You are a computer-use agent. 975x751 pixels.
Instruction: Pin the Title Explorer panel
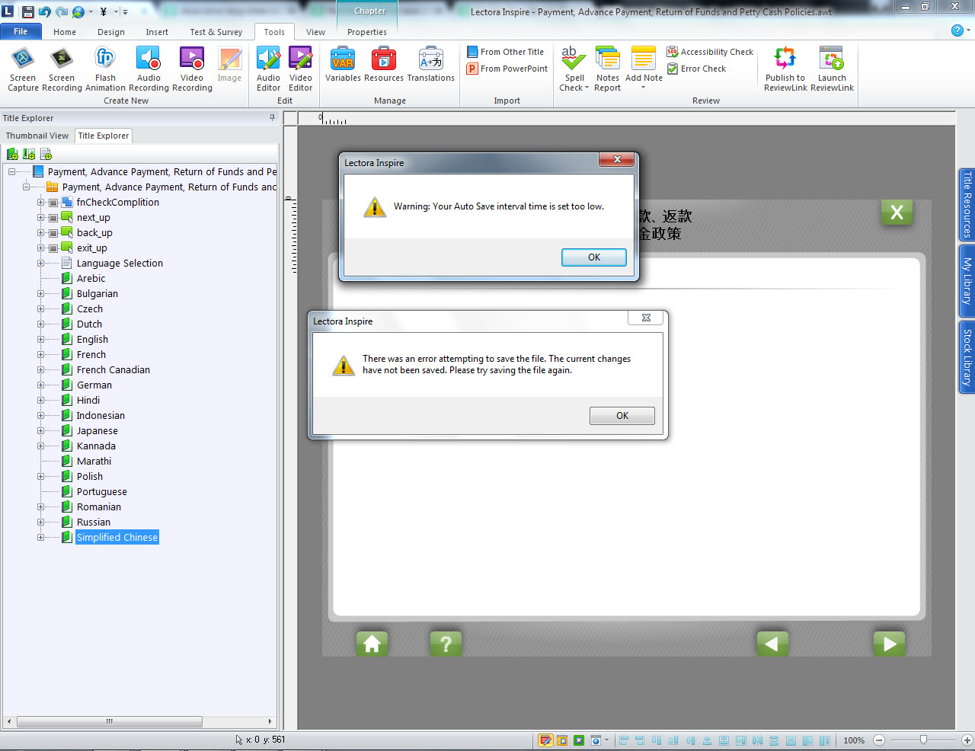click(x=272, y=118)
